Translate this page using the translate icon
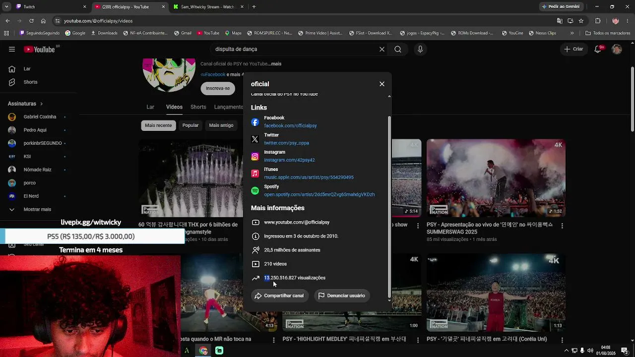635x357 pixels. 560,21
